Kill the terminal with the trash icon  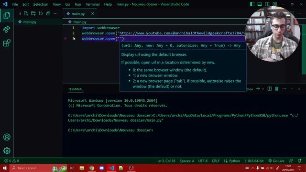point(277,89)
